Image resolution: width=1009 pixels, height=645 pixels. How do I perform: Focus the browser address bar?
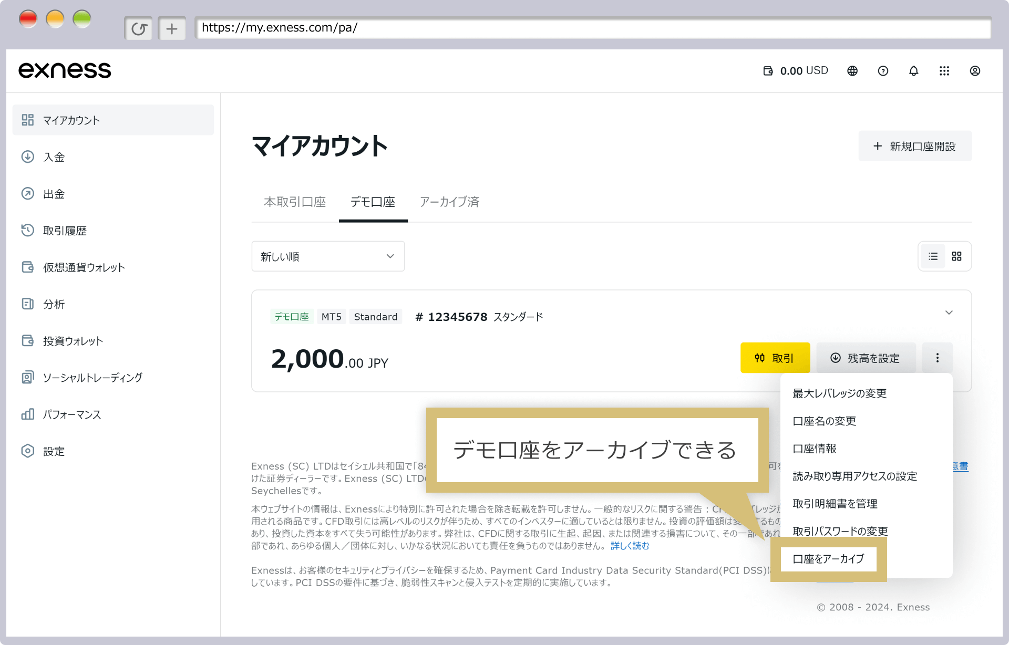point(593,28)
